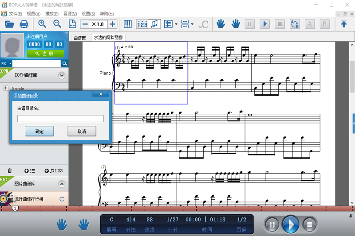Open the 音源(V) menu
Viewport: 355px width, 236px height.
click(70, 14)
